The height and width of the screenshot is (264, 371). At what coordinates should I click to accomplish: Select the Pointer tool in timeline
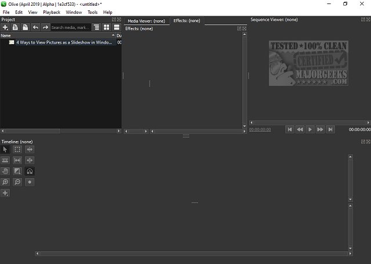point(5,149)
